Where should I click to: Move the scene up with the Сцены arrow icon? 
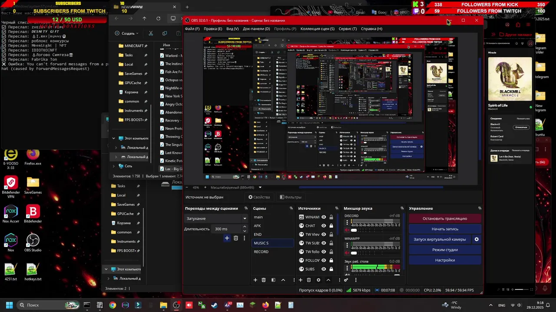(283, 280)
